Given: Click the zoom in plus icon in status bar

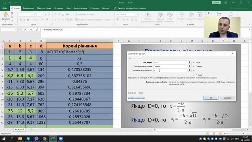Looking at the screenshot, I should point(243,134).
